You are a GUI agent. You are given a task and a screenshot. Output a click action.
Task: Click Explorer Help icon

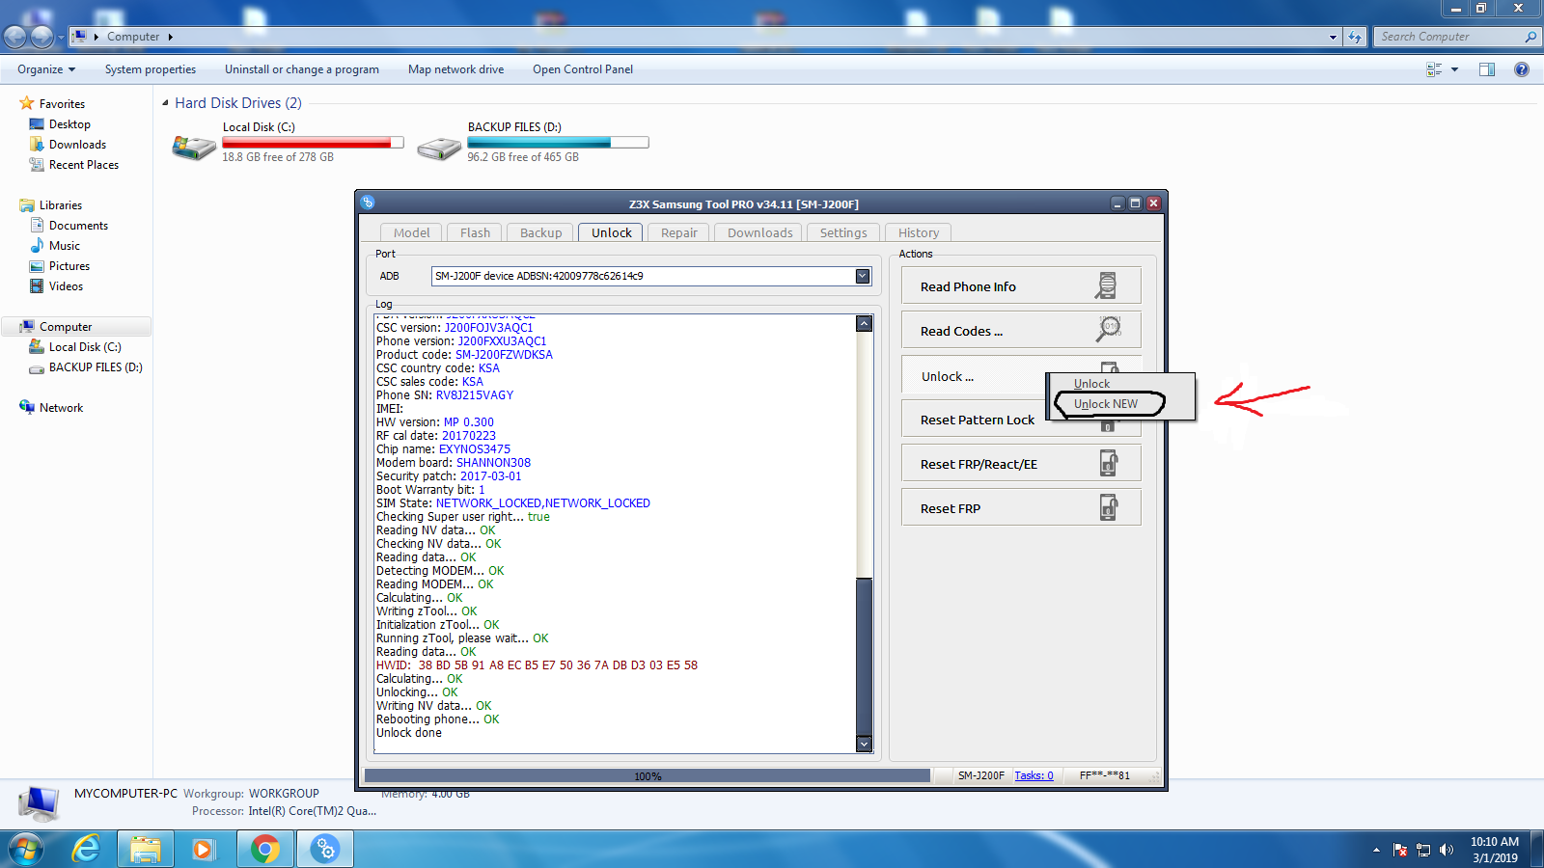click(x=1522, y=69)
